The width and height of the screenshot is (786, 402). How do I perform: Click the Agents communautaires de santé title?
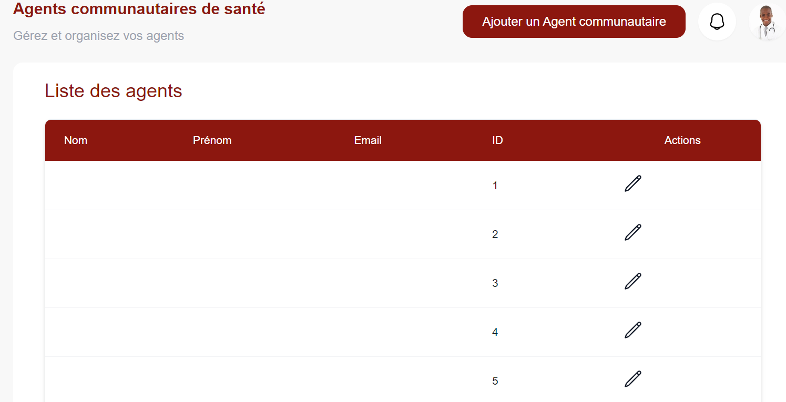(139, 9)
